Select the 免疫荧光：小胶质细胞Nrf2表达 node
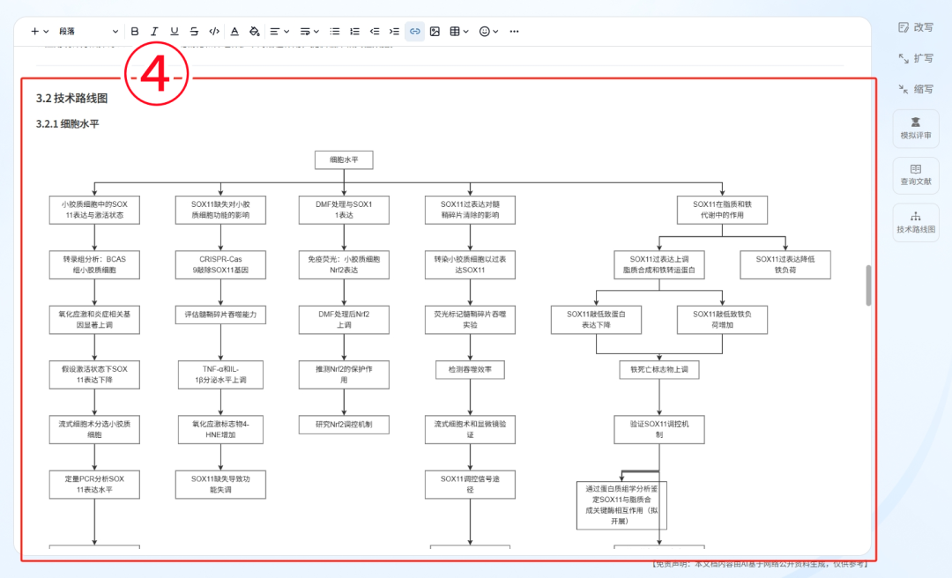This screenshot has height=578, width=952. [x=344, y=264]
